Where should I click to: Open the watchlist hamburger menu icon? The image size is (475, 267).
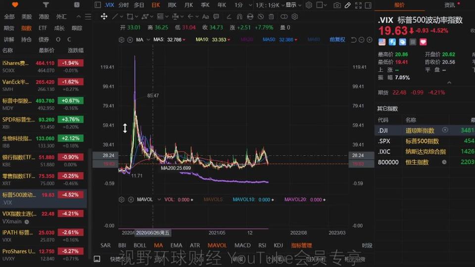coord(88,17)
